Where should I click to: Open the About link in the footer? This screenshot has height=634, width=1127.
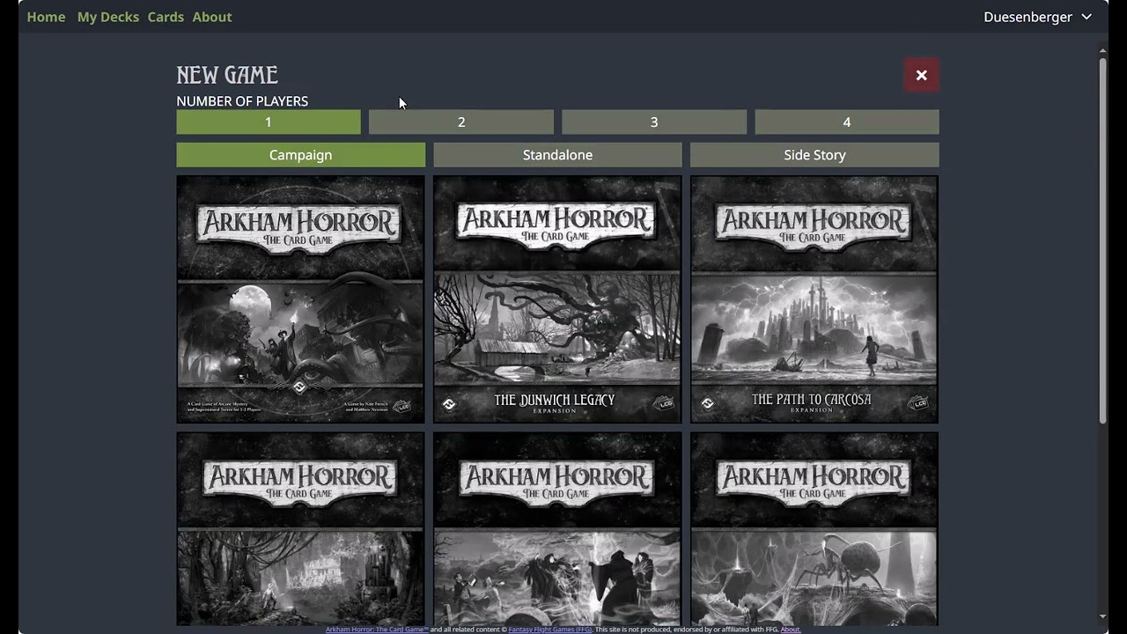pos(791,630)
